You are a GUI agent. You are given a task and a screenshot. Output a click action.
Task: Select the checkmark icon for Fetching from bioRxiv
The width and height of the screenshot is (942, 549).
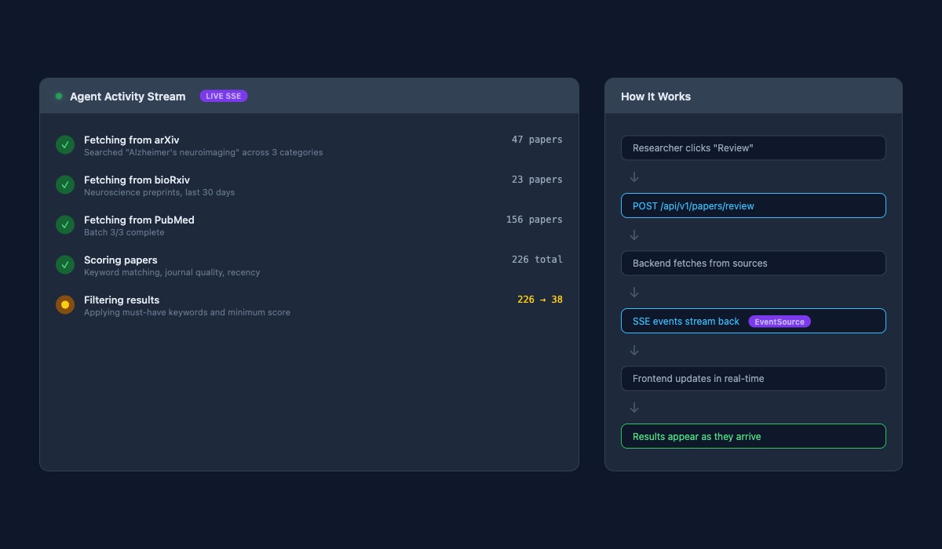[65, 184]
